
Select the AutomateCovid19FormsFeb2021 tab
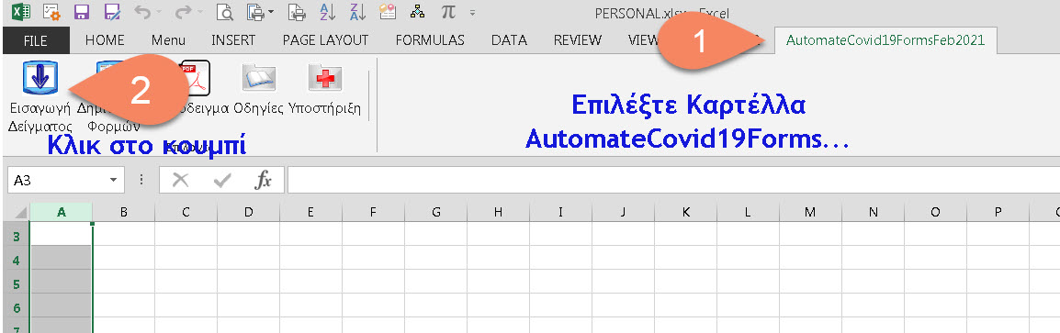pyautogui.click(x=885, y=40)
